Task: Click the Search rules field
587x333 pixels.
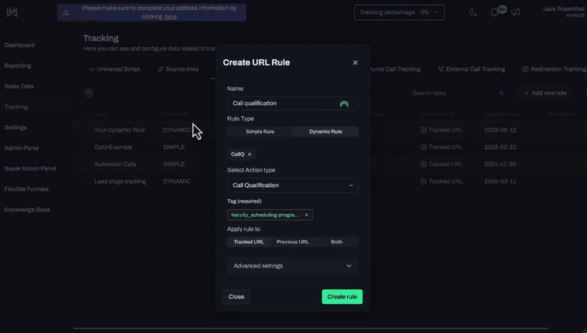Action: 458,93
